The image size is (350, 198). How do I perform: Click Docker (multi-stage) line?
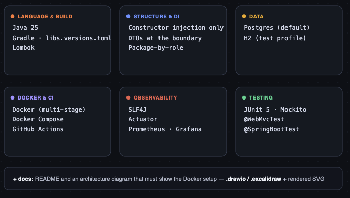49,110
